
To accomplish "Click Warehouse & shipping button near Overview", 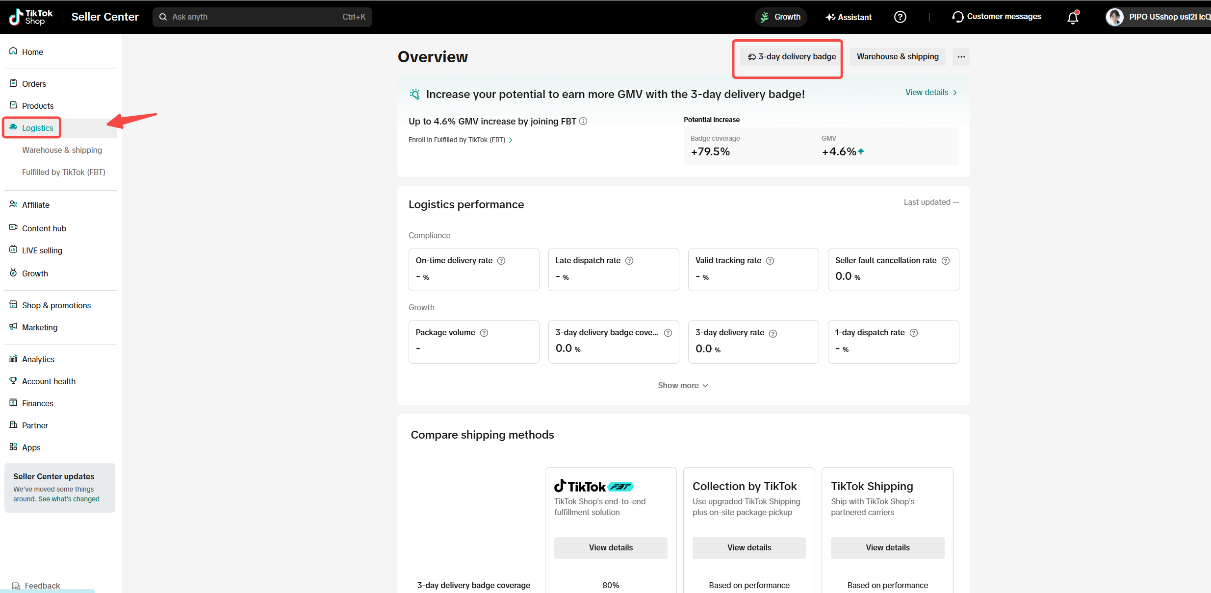I will coord(898,57).
